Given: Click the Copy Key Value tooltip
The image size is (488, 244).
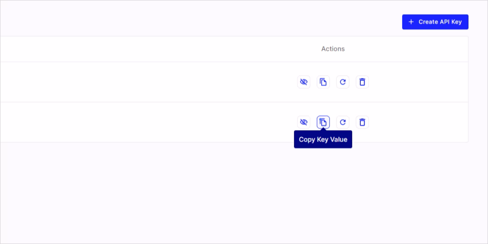Looking at the screenshot, I should pyautogui.click(x=323, y=140).
